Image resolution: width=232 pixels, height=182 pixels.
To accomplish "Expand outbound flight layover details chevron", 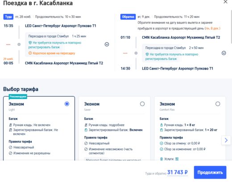I will (107, 44).
